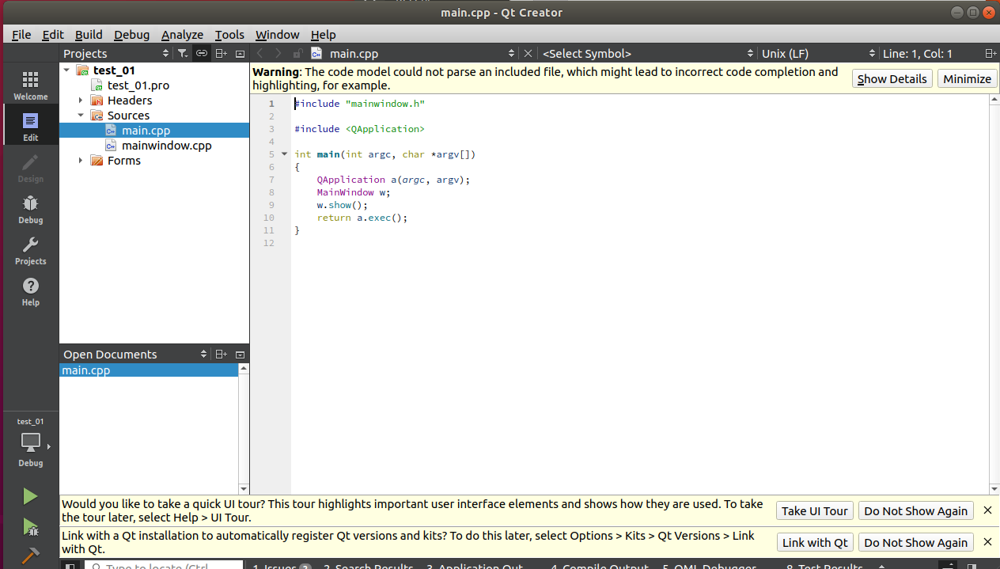The height and width of the screenshot is (569, 1000).
Task: Open the Tools menu
Action: [x=229, y=34]
